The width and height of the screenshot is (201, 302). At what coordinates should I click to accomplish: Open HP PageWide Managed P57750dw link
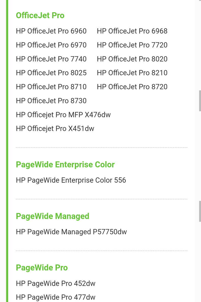[x=71, y=232]
